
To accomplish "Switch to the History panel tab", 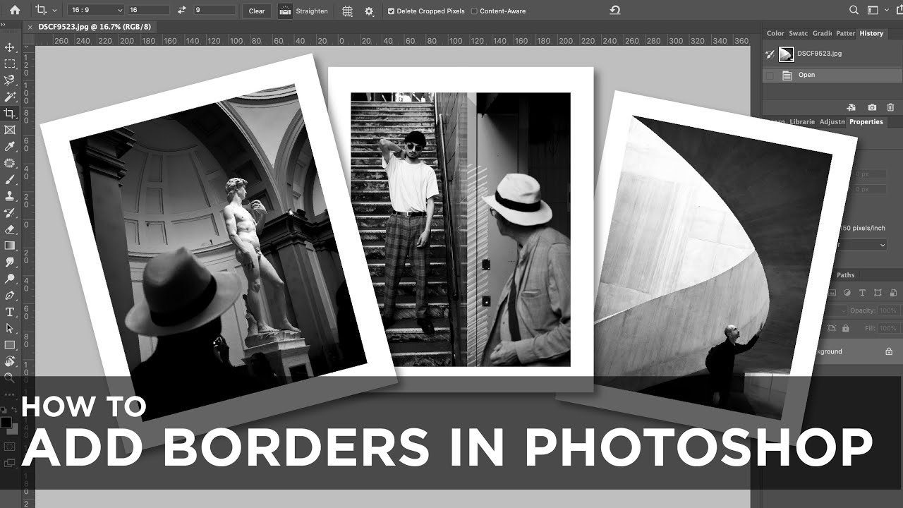I will point(871,33).
